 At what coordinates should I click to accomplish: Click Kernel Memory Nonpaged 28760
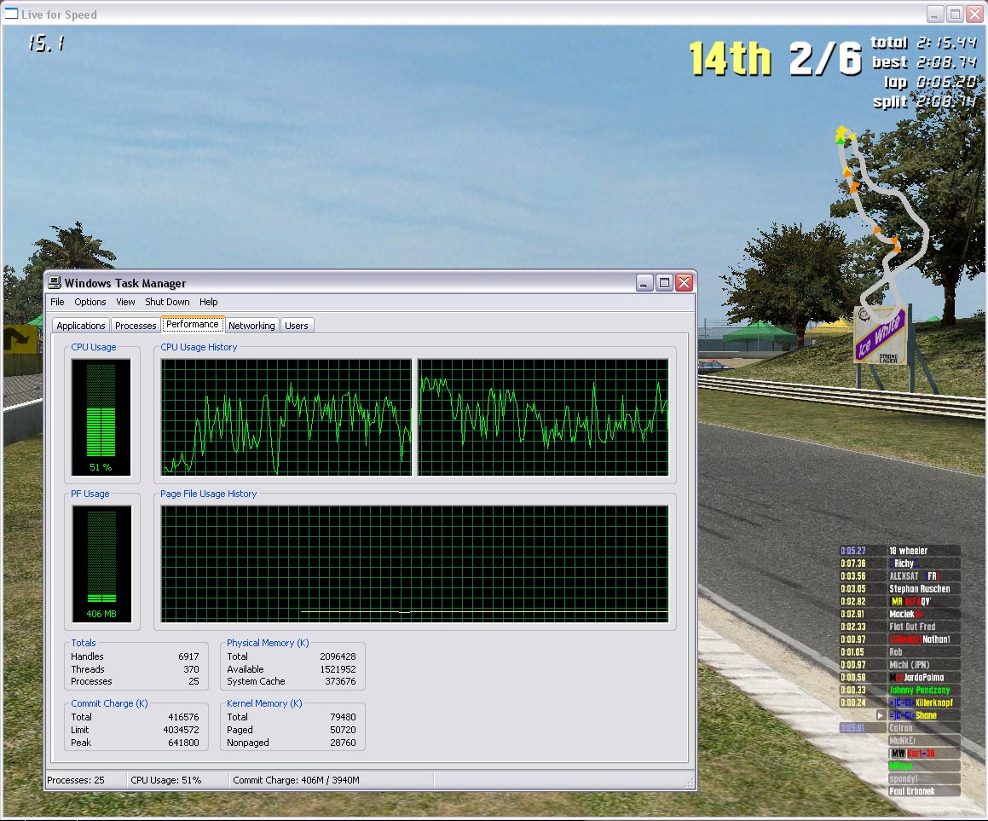[x=343, y=743]
